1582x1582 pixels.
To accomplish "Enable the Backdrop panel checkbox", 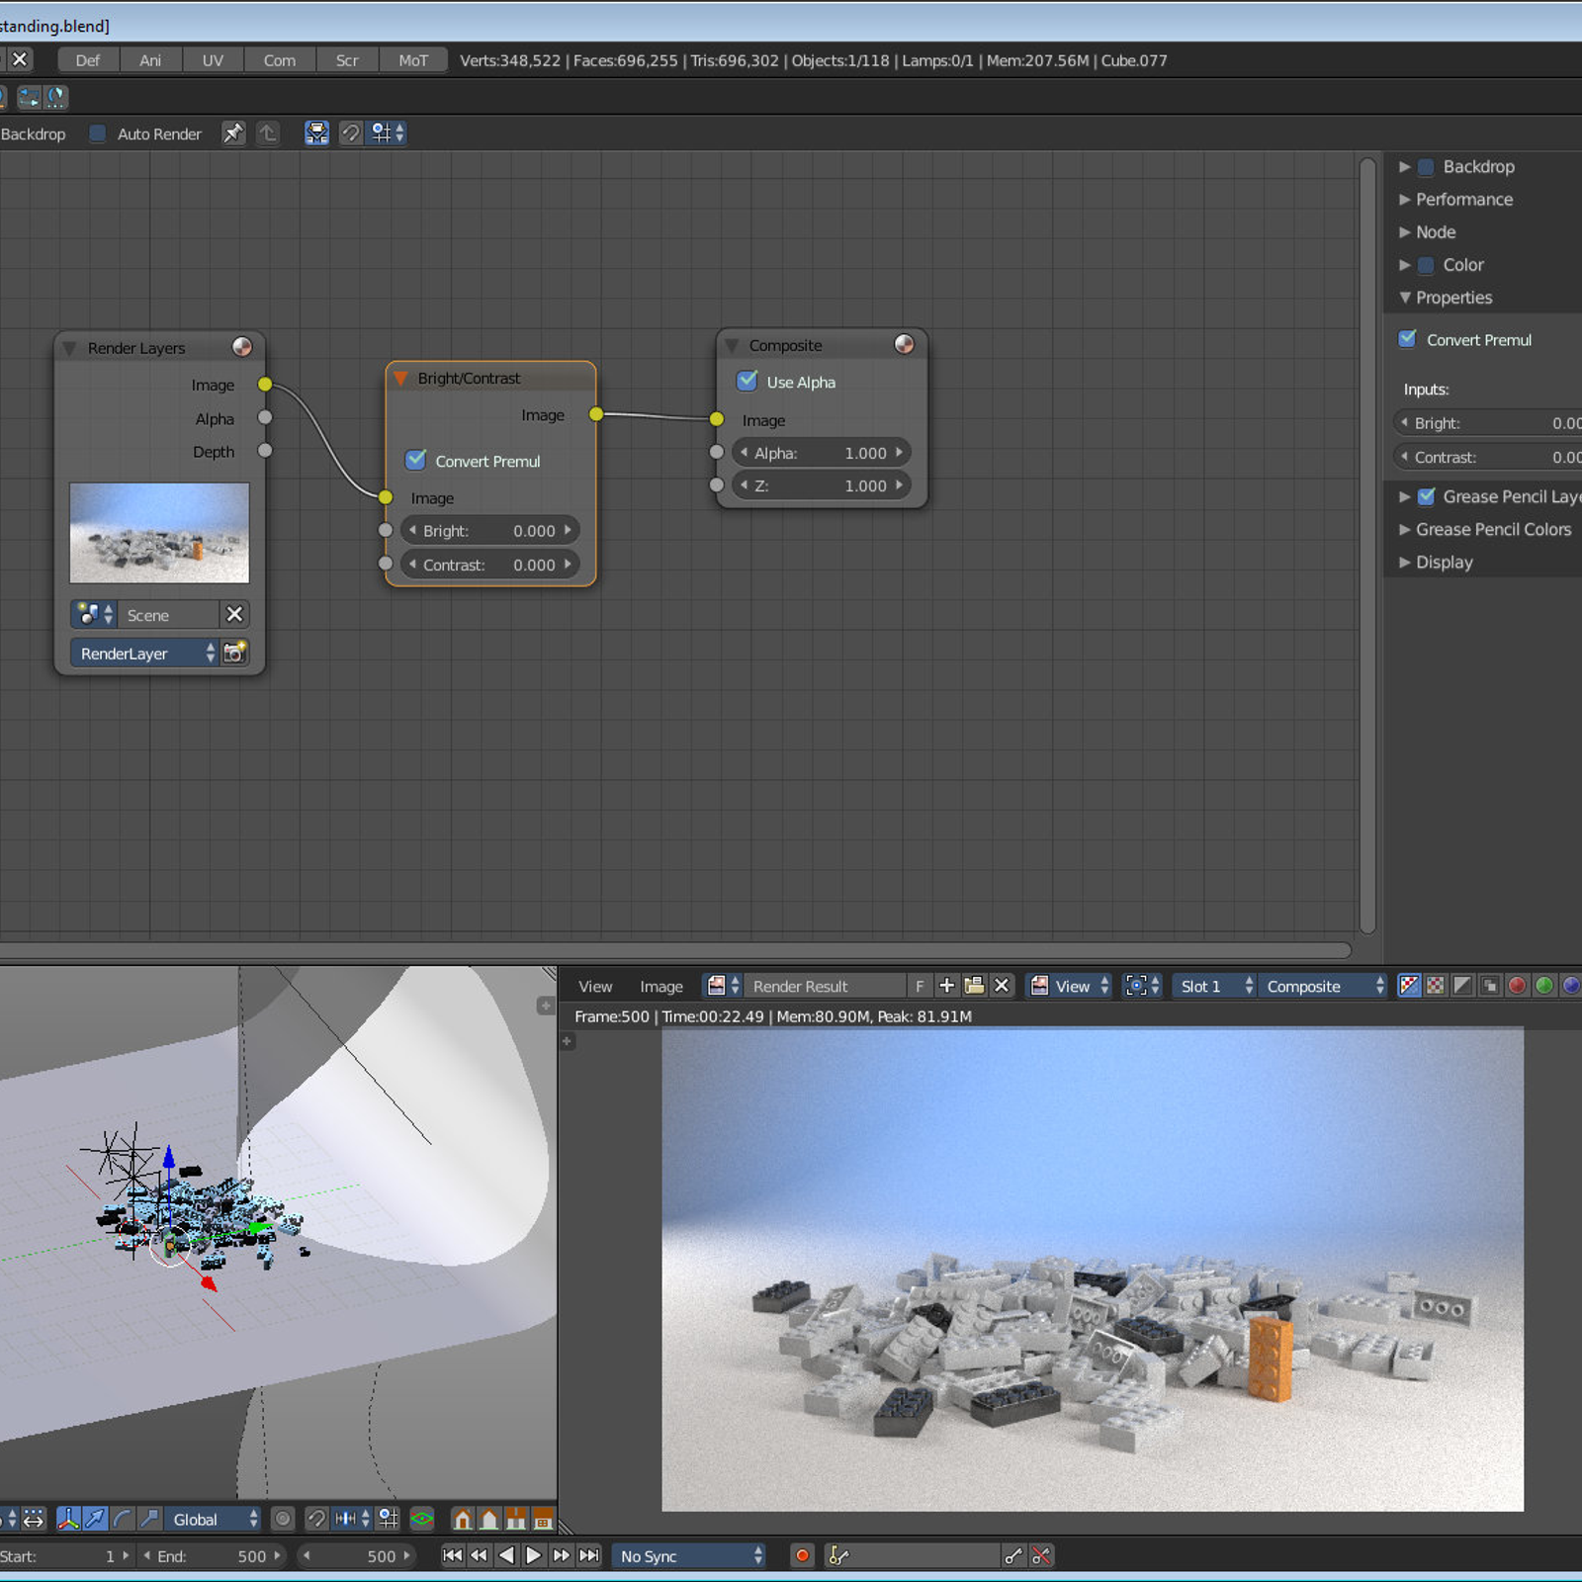I will pyautogui.click(x=1427, y=166).
